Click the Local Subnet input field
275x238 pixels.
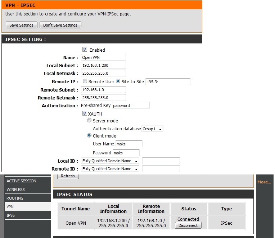(x=103, y=65)
